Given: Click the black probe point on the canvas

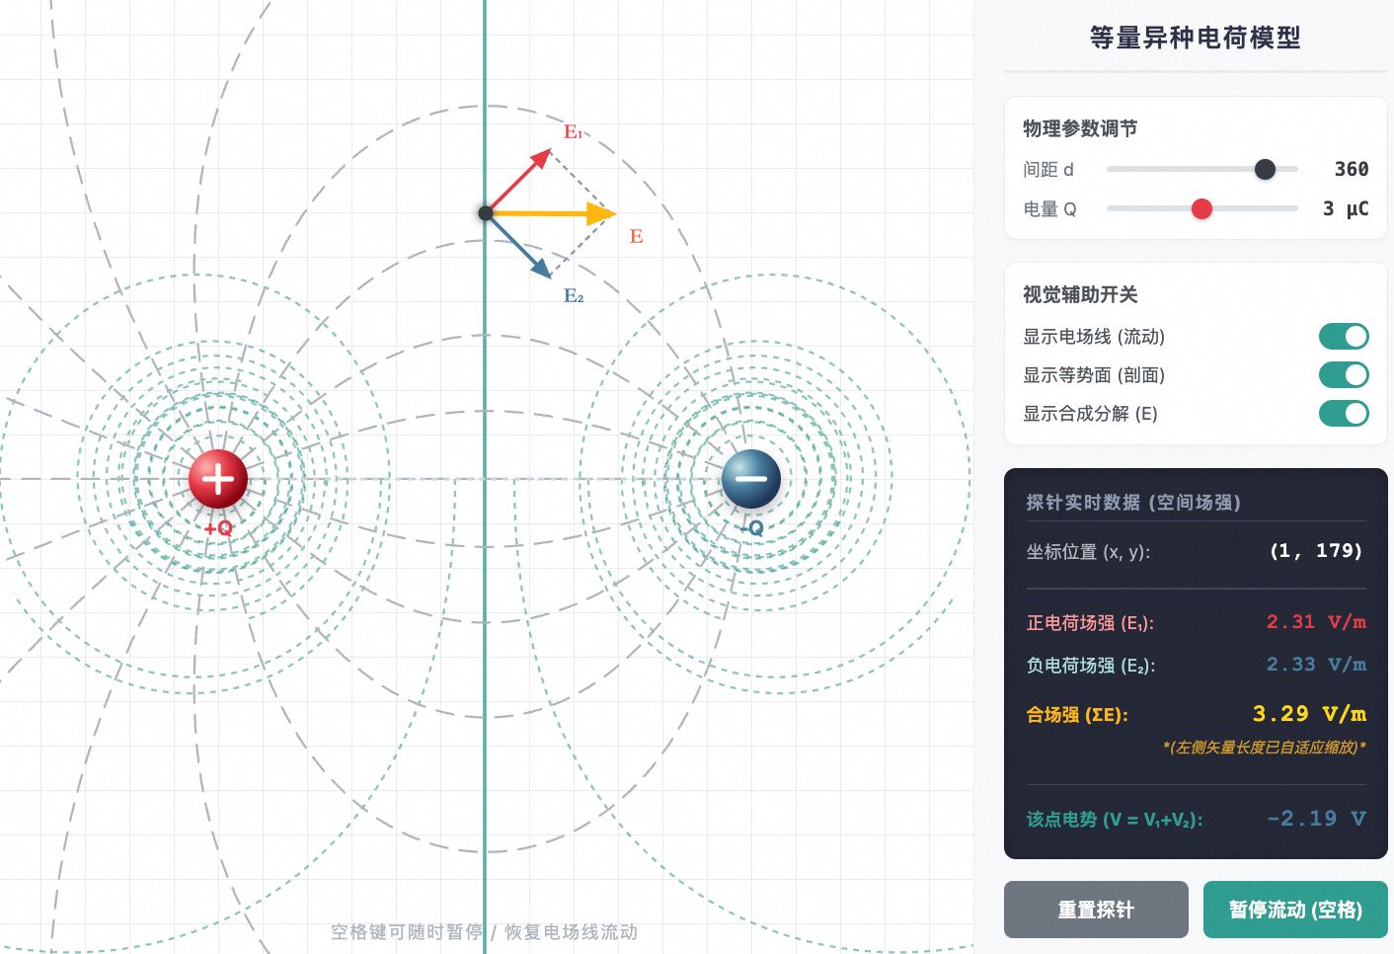Looking at the screenshot, I should [486, 213].
